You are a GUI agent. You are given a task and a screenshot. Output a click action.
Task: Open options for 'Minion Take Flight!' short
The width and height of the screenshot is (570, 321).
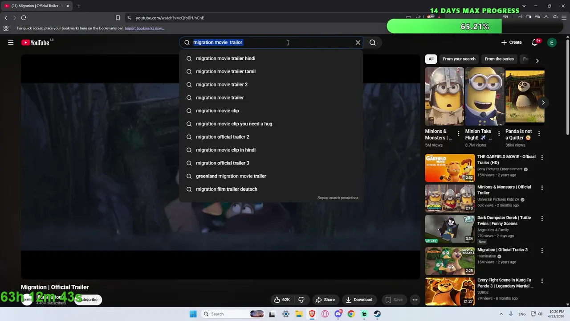(x=499, y=133)
